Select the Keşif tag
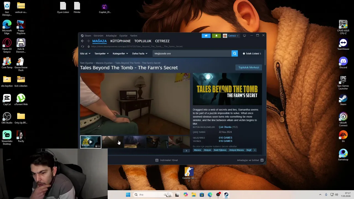Viewport: 354px width, 199px height. pos(249,150)
